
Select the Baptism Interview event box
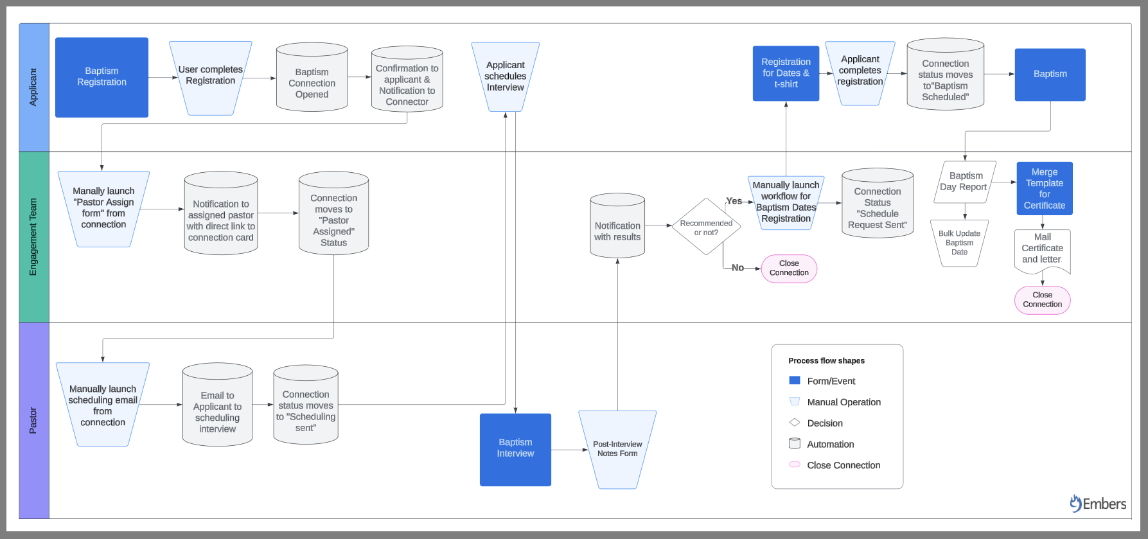[x=515, y=449]
